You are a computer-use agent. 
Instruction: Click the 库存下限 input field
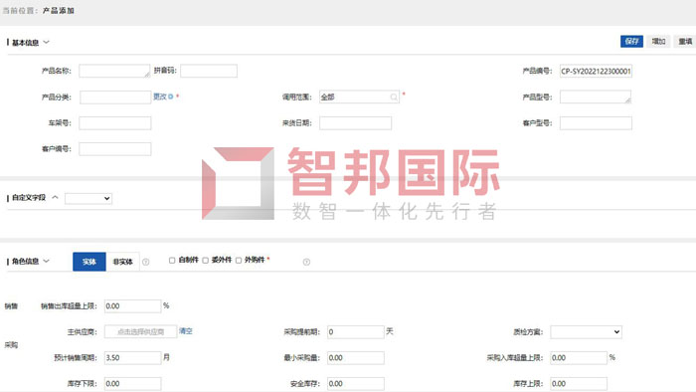pos(132,384)
